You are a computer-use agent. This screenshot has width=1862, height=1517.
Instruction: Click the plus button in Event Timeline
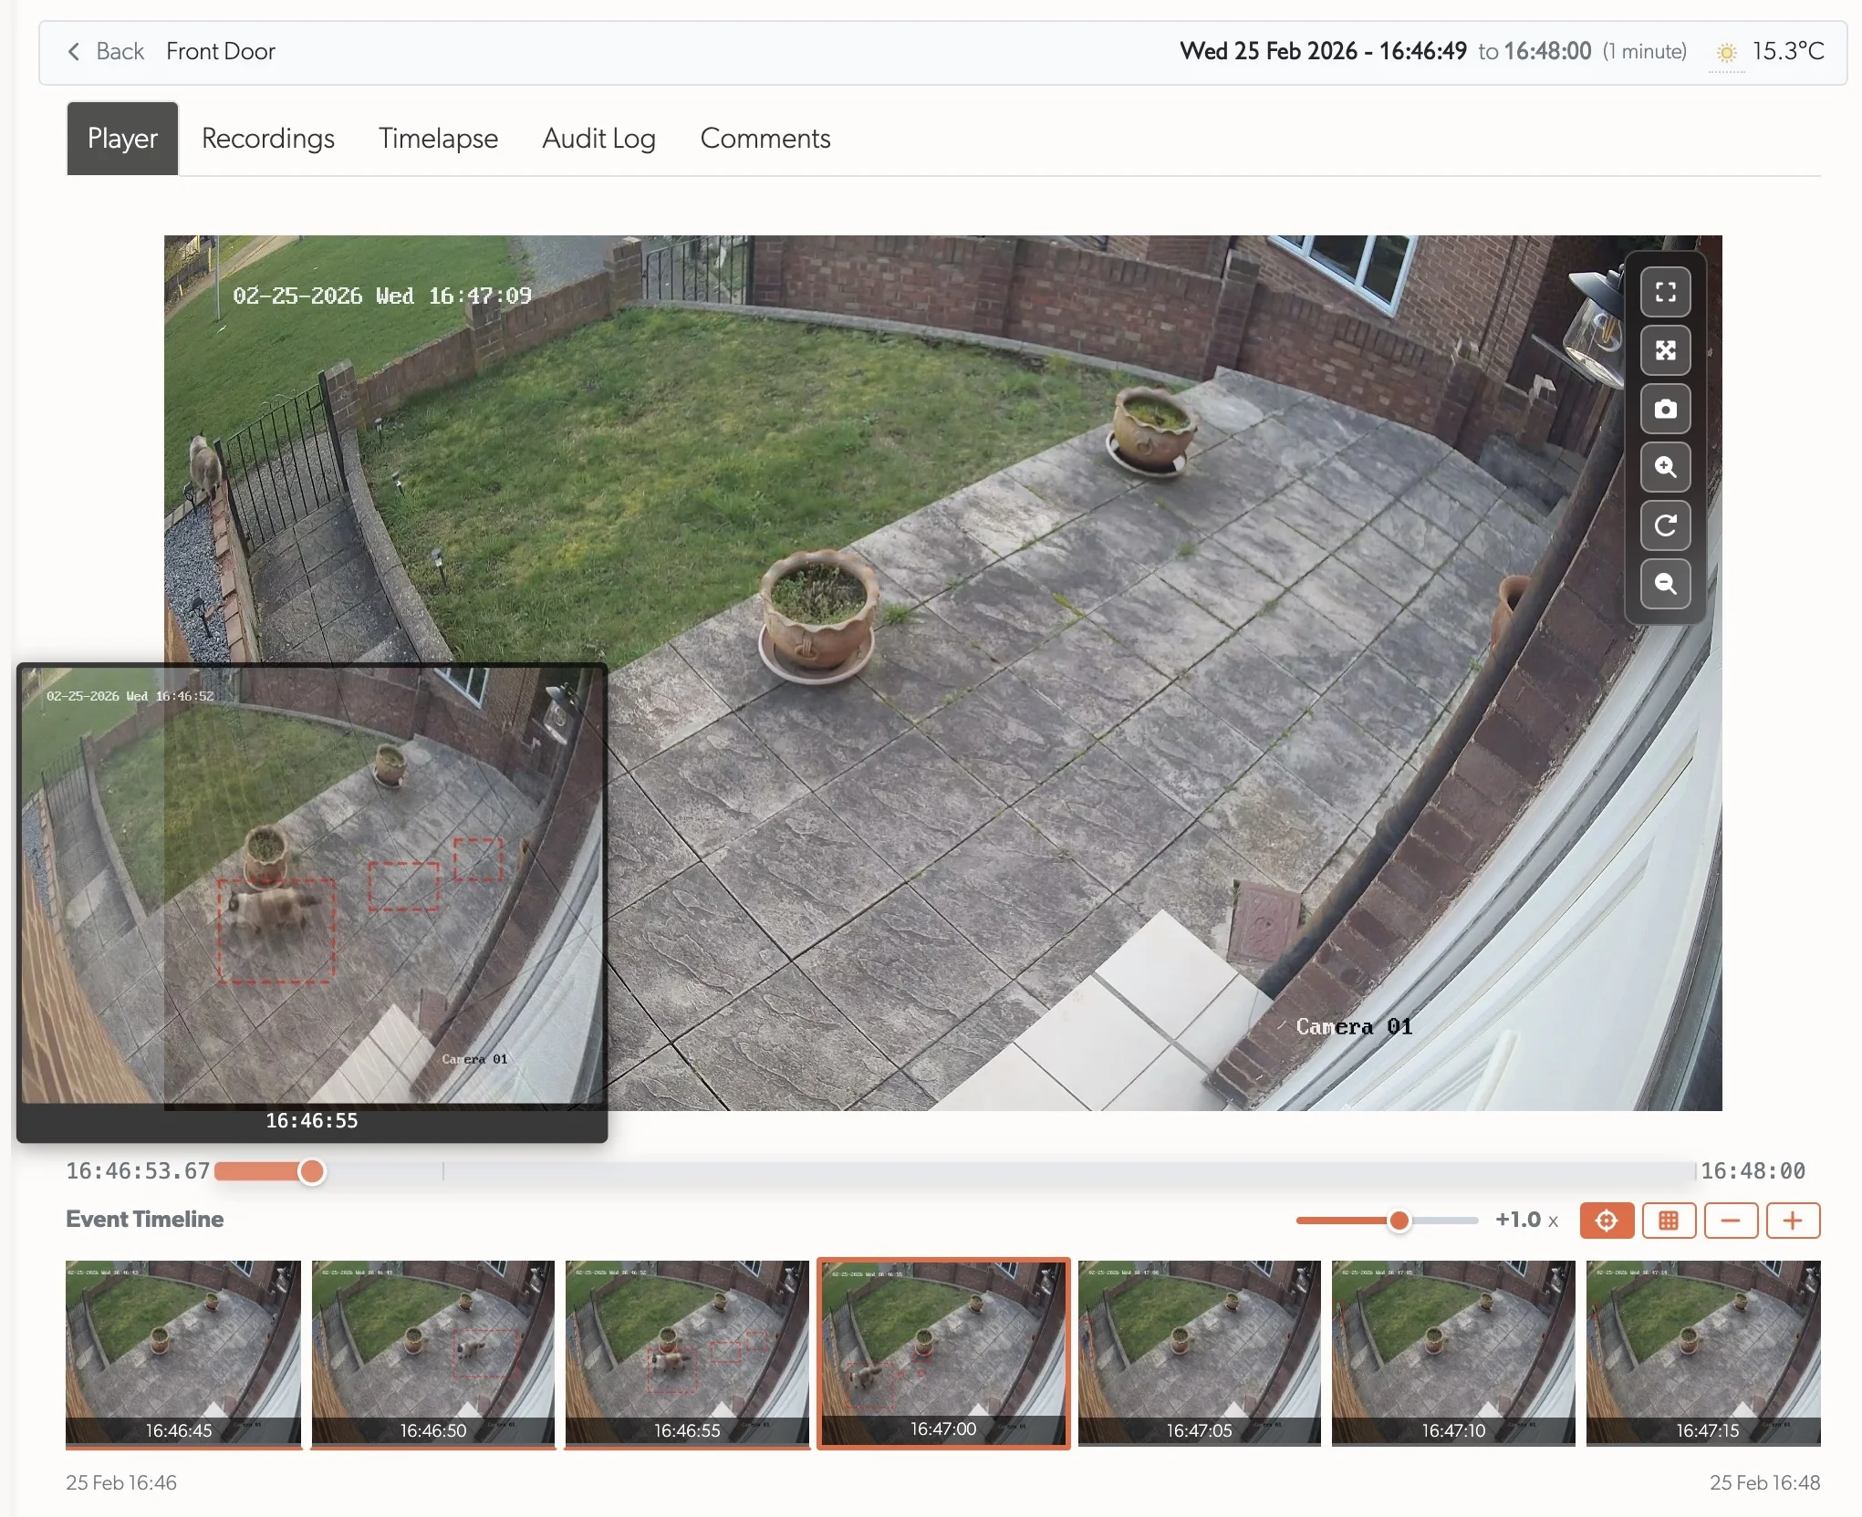[1793, 1221]
